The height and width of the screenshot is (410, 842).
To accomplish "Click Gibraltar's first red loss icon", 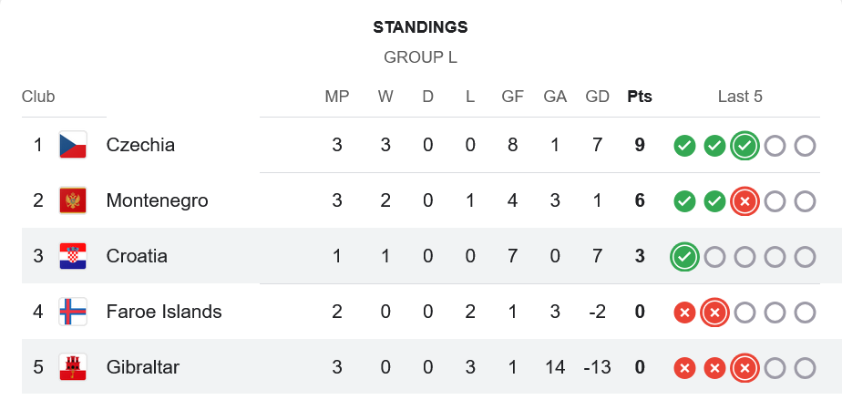I will point(684,368).
